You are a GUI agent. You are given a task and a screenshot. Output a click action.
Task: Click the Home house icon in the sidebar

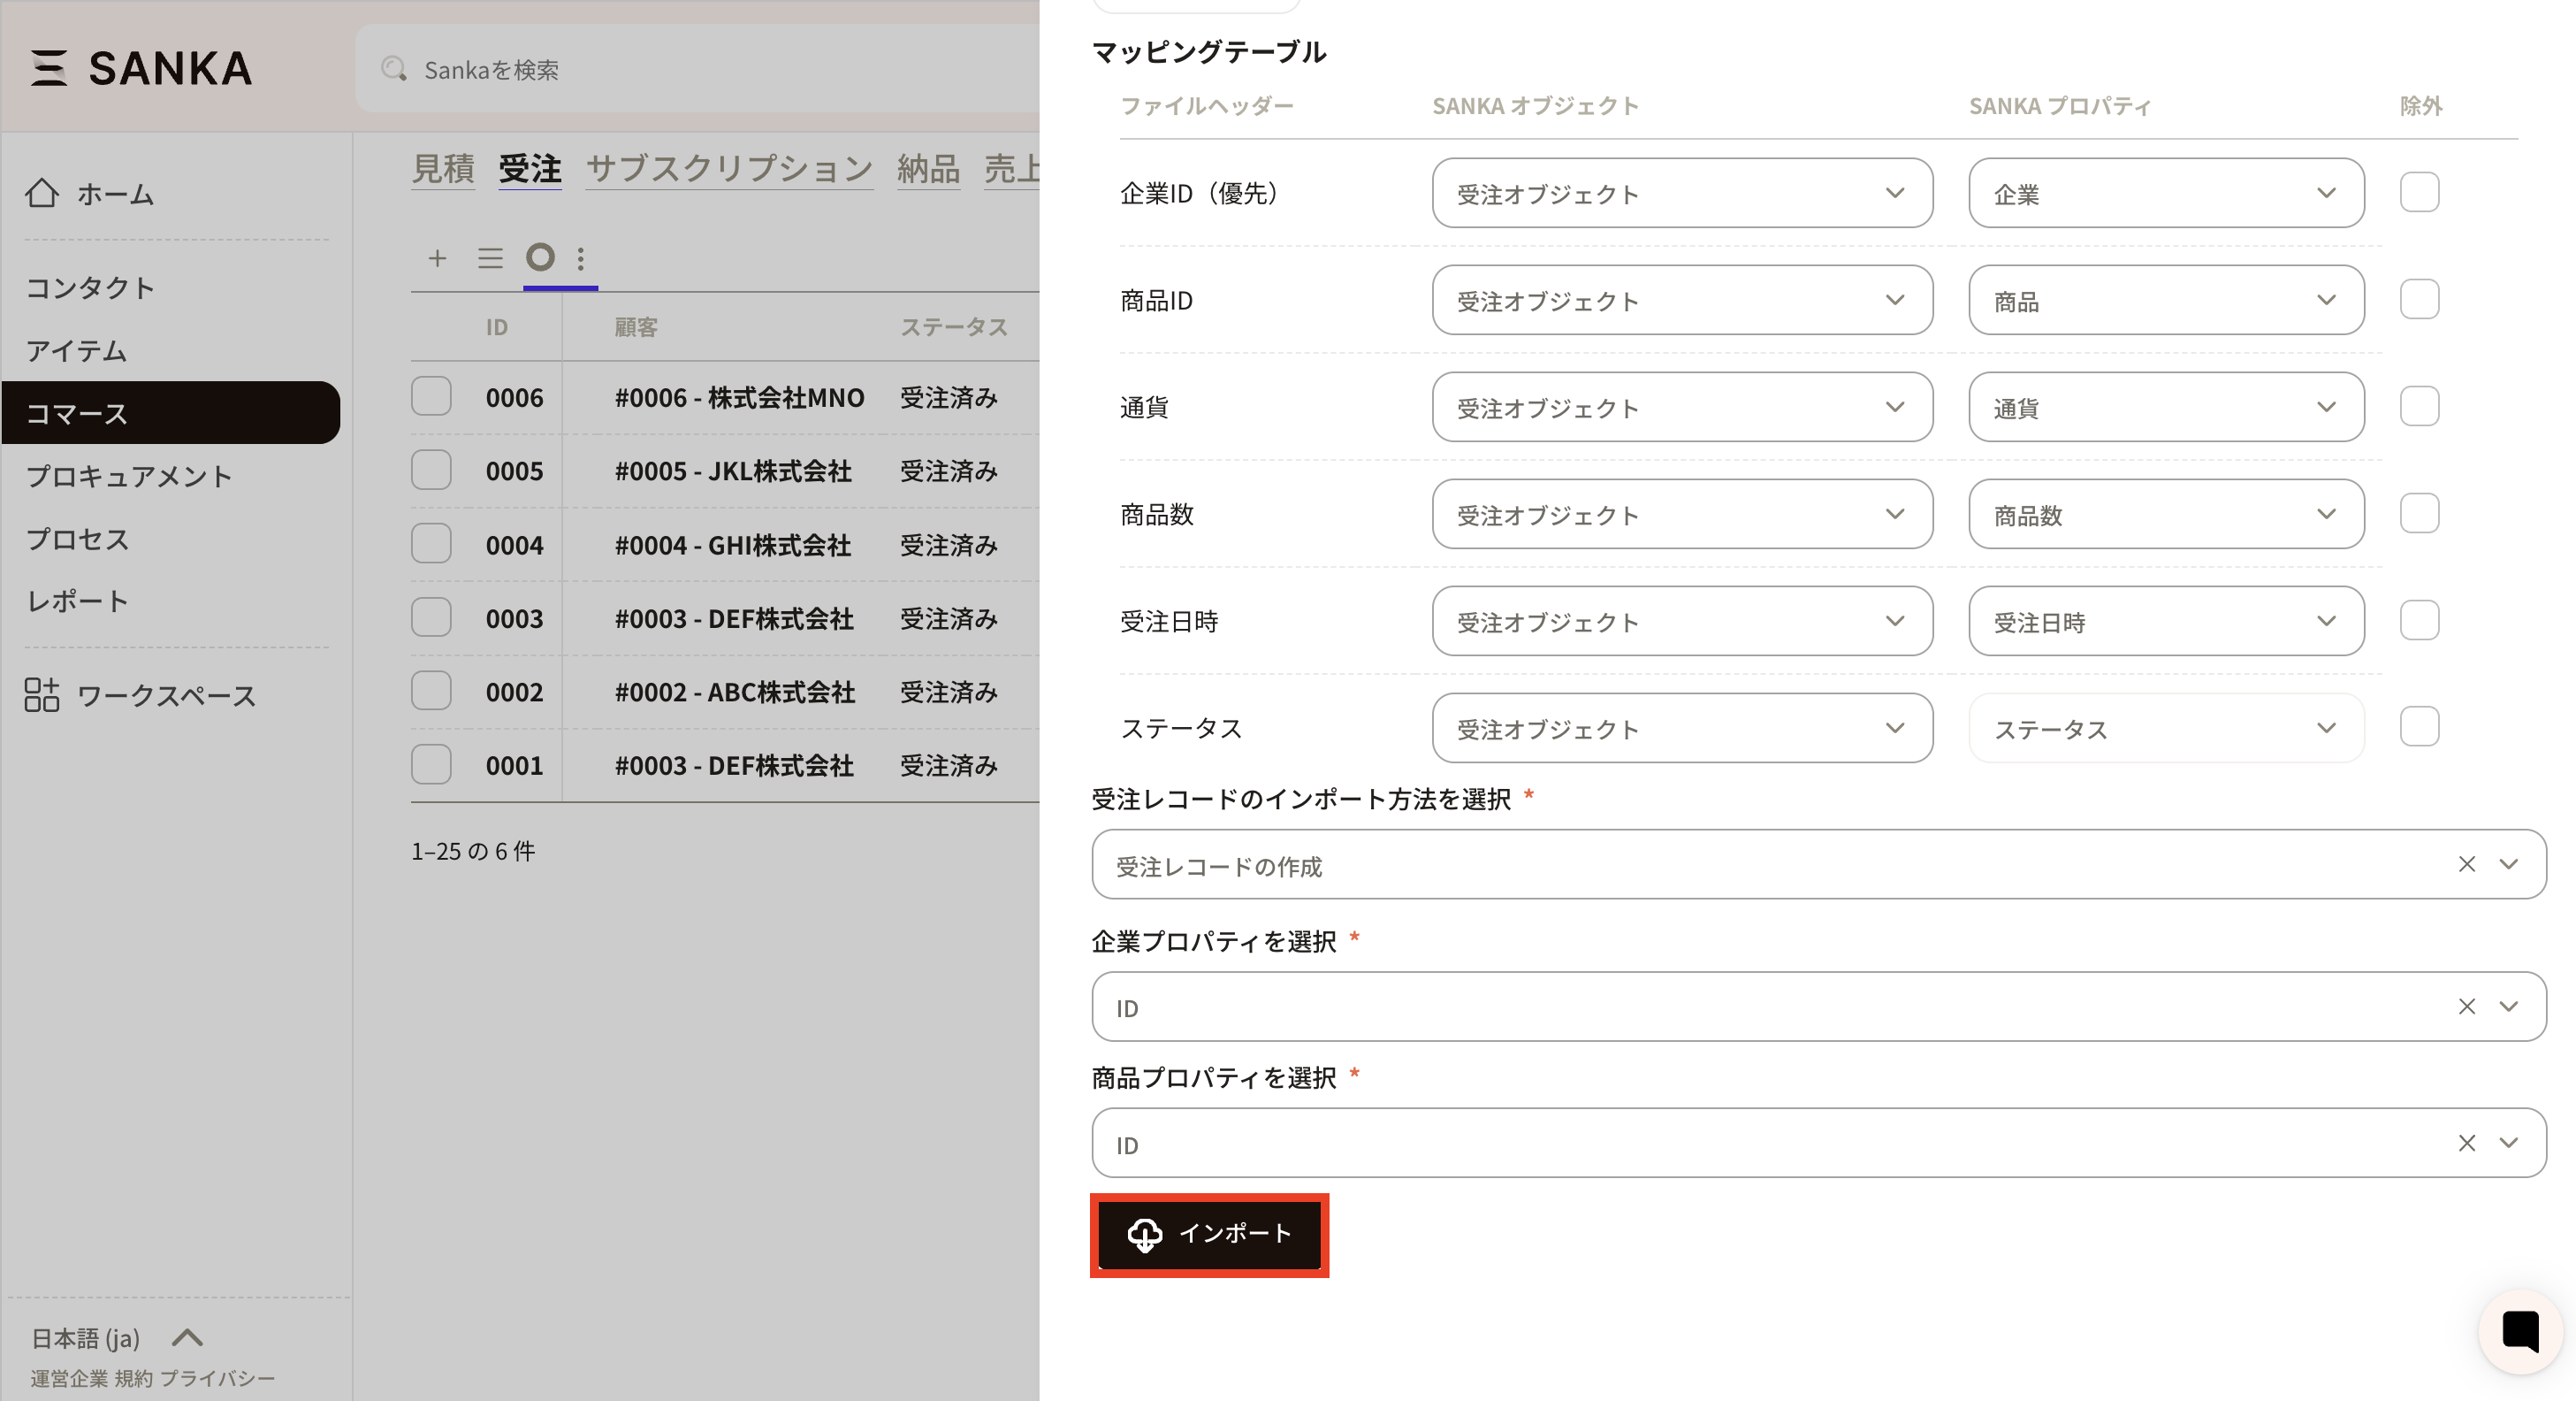coord(42,192)
